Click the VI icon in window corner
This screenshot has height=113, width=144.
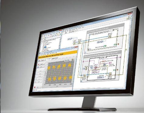pos(130,18)
